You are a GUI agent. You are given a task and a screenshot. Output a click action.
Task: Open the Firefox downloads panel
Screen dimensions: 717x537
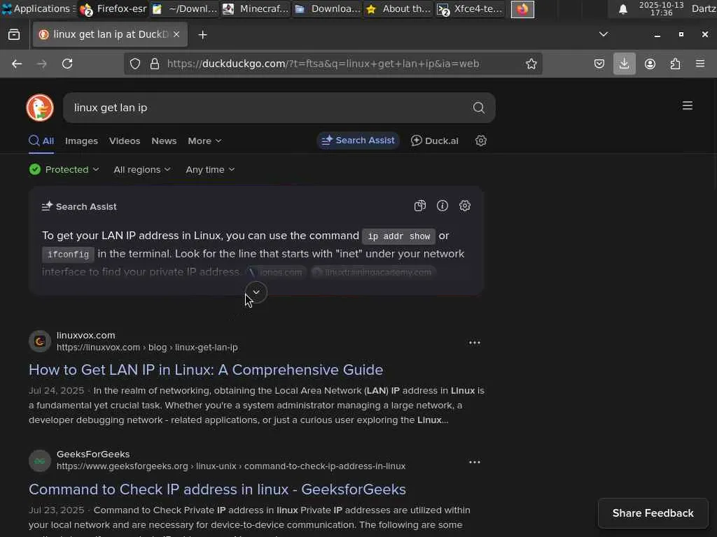pyautogui.click(x=624, y=64)
